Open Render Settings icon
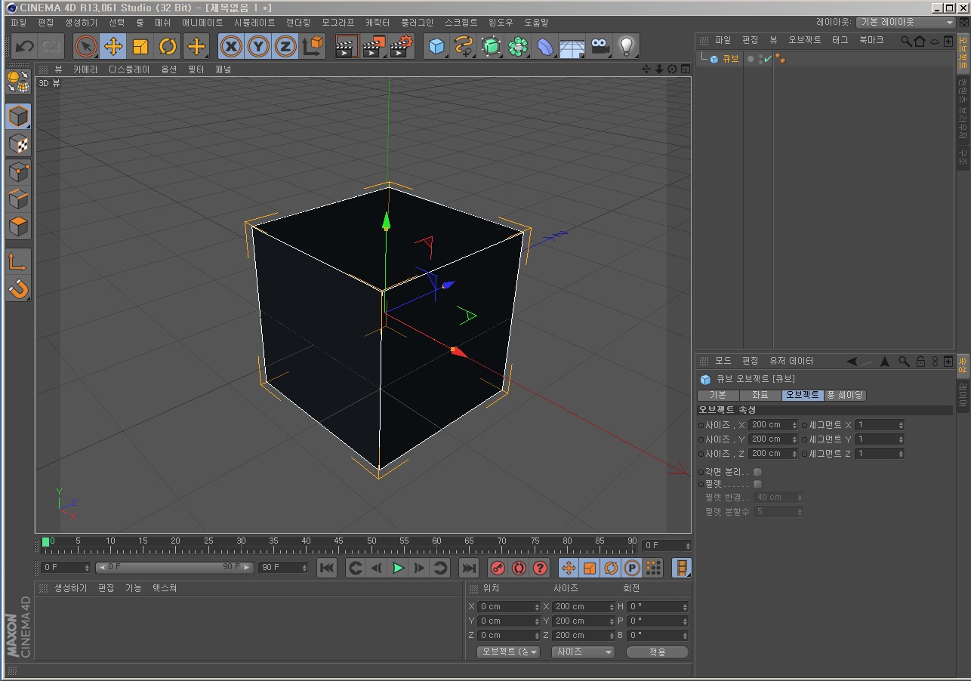This screenshot has width=971, height=681. click(402, 47)
